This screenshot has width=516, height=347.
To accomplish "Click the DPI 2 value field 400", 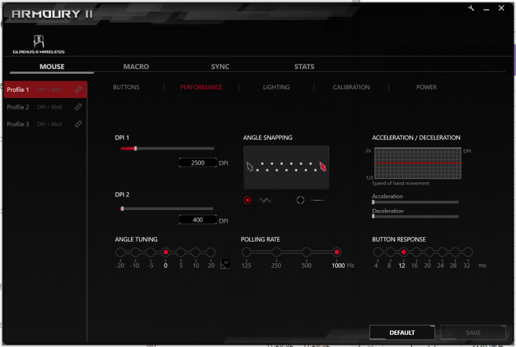I will coord(198,219).
